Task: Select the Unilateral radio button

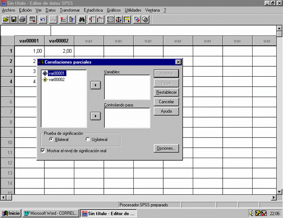Action: pos(88,139)
